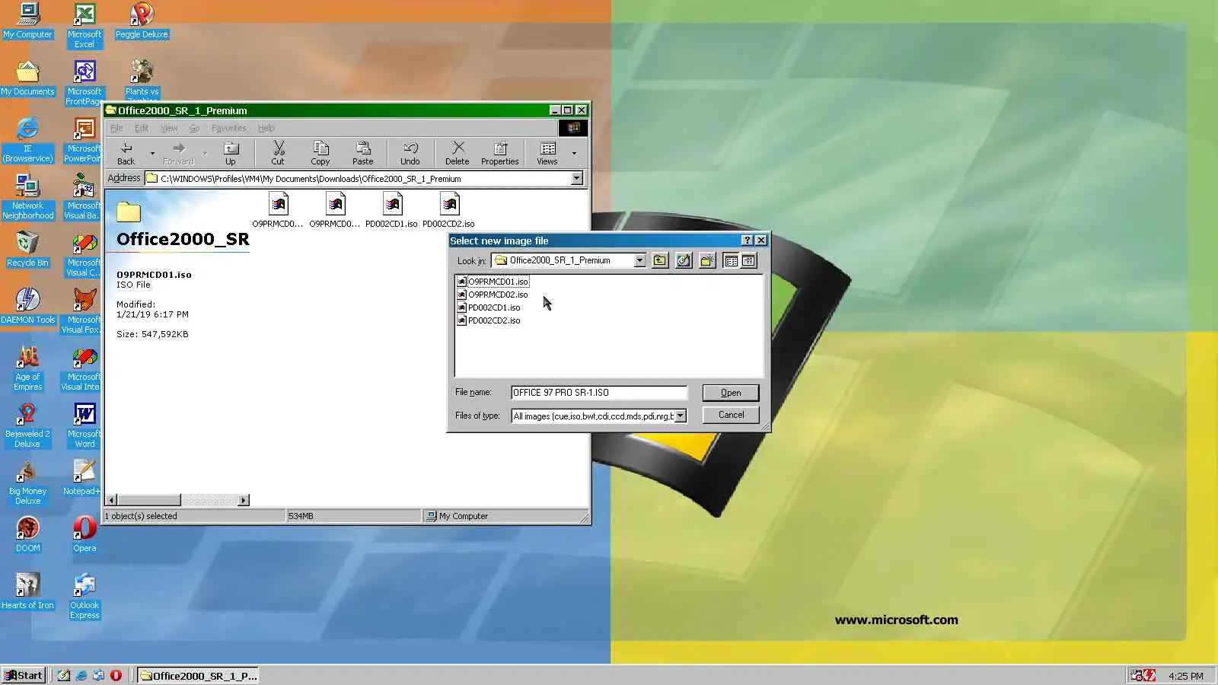The image size is (1218, 685).
Task: Select the DAEMON Tools desktop icon
Action: [28, 306]
